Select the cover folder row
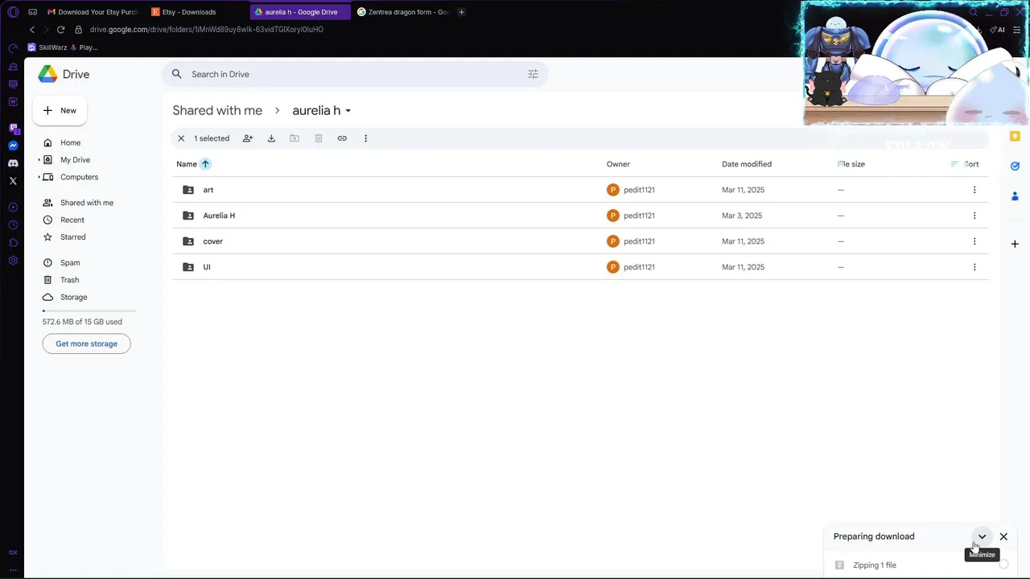The height and width of the screenshot is (579, 1030). pyautogui.click(x=580, y=241)
